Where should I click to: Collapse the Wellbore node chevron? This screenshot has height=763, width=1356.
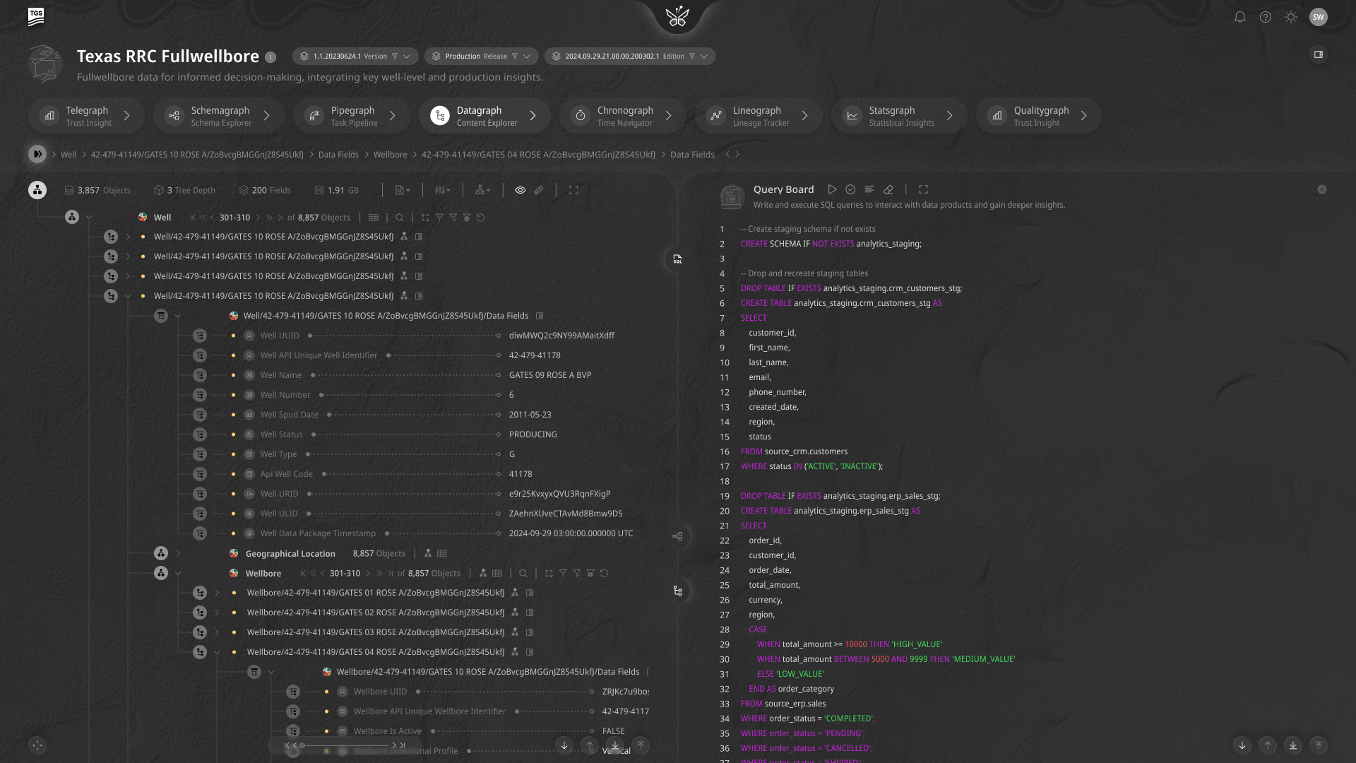178,574
